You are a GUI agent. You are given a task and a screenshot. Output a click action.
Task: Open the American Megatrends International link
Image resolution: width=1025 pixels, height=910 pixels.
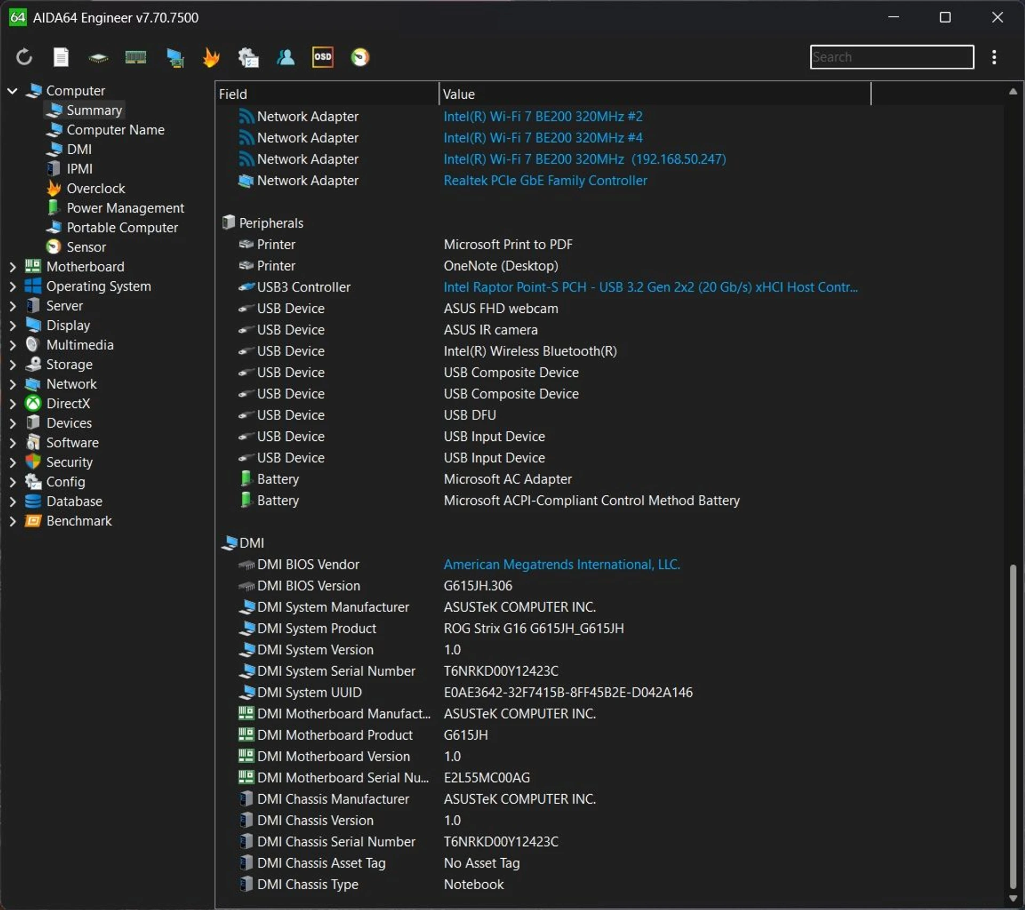click(562, 565)
